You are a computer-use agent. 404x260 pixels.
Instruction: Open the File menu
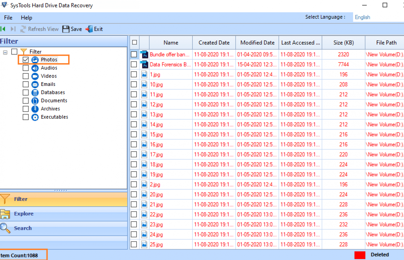pos(8,18)
